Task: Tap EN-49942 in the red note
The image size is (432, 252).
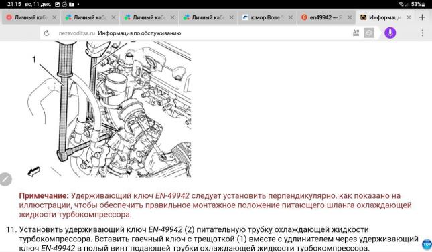Action: (x=172, y=196)
